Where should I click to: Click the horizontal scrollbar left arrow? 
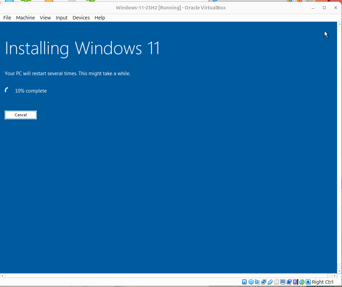tap(2, 275)
